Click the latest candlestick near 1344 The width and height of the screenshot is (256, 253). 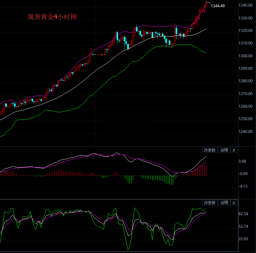(206, 4)
